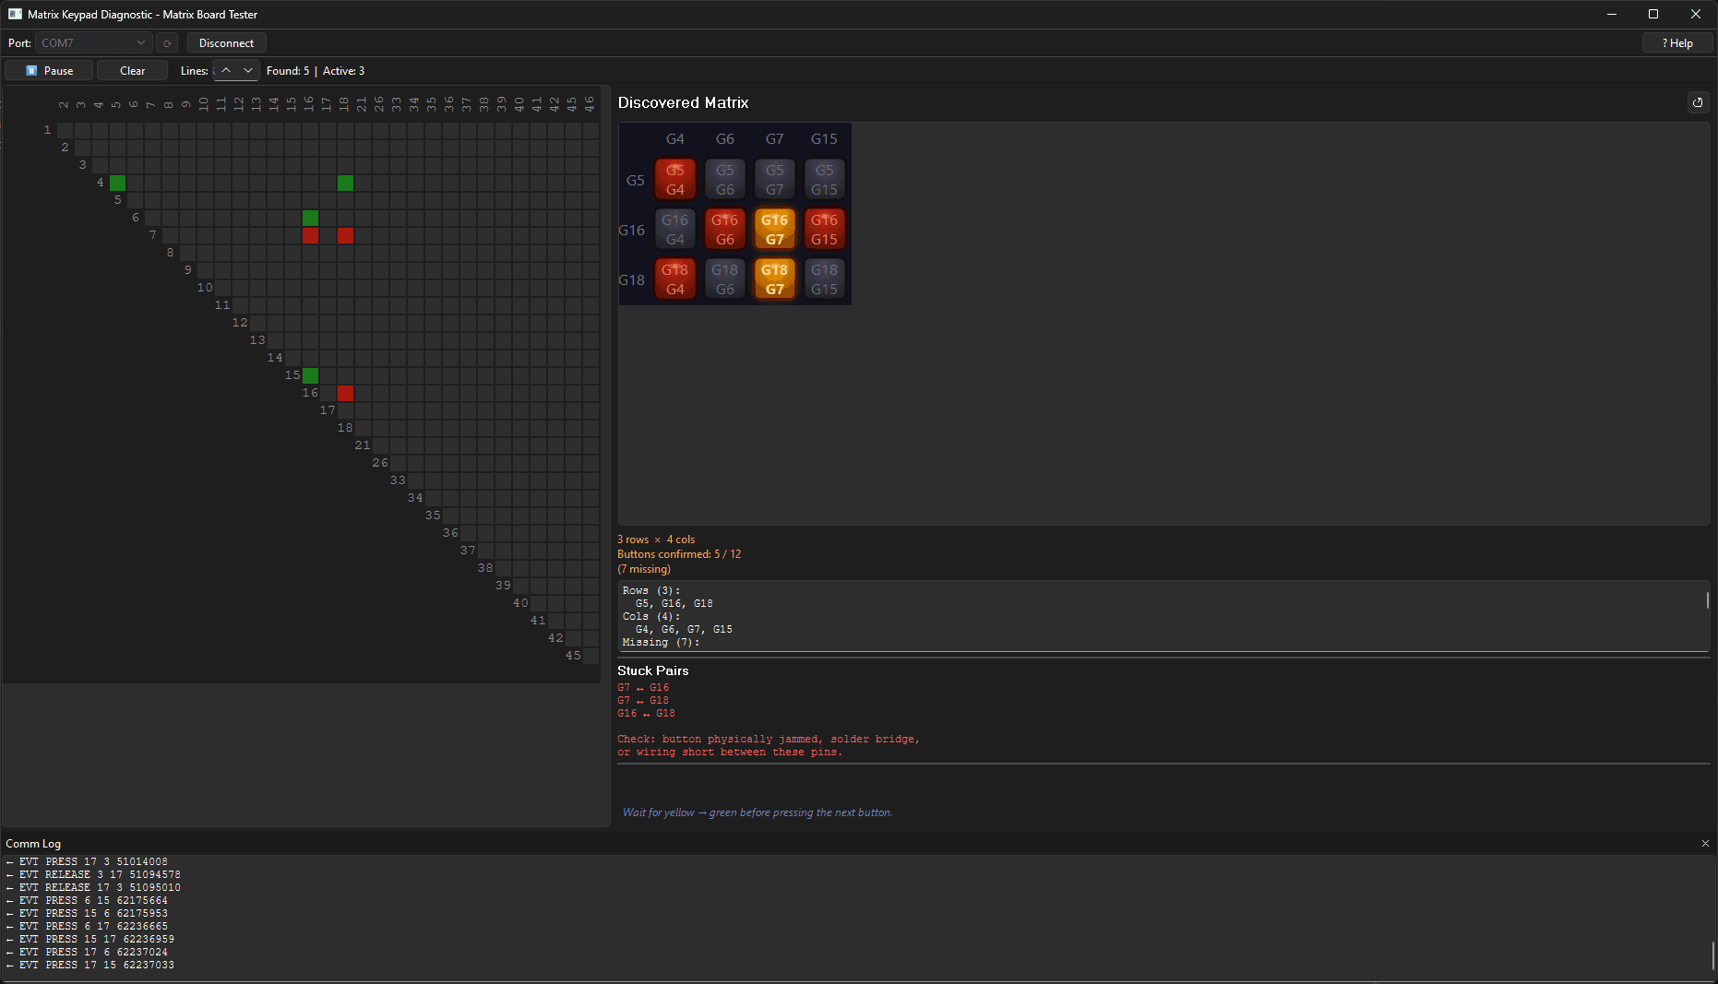1718x984 pixels.
Task: Click the green cell at row 4 column 18
Action: pyautogui.click(x=345, y=183)
